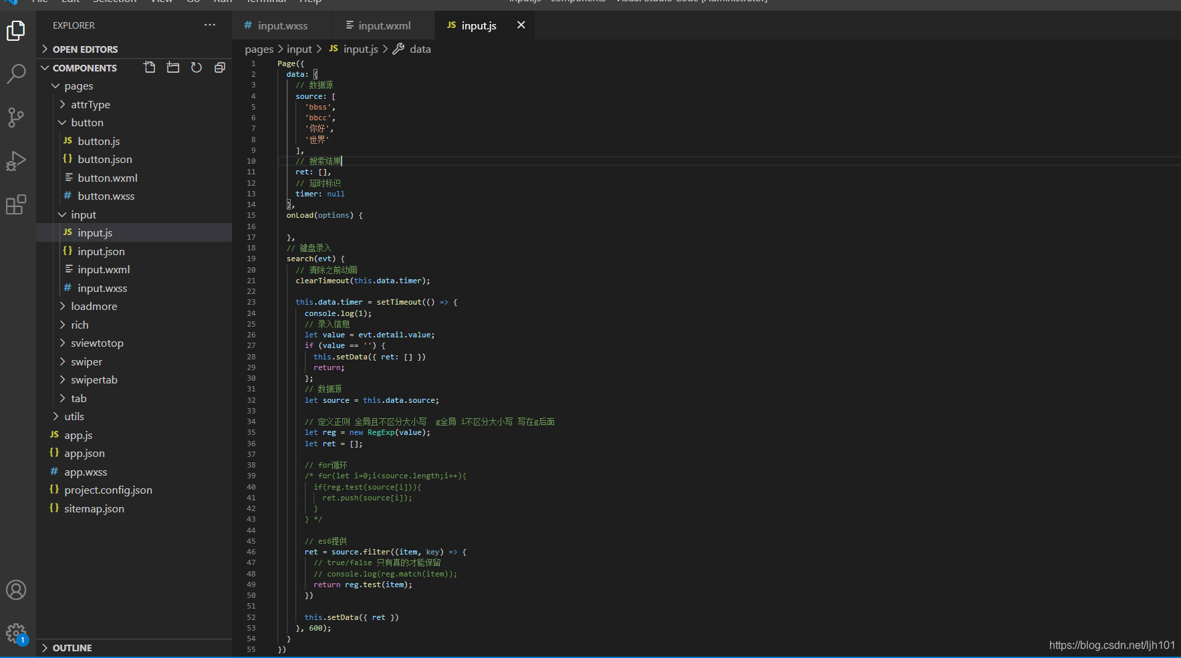Screen dimensions: 1181x658
Task: Open button.js file
Action: pyautogui.click(x=134, y=141)
